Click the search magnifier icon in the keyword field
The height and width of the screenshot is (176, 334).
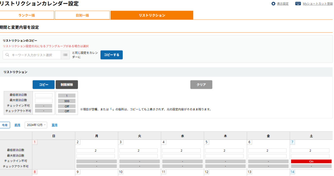tap(7, 55)
